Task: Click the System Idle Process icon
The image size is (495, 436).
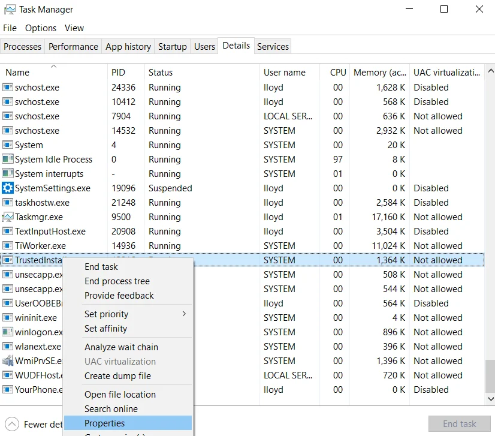Action: pos(8,160)
